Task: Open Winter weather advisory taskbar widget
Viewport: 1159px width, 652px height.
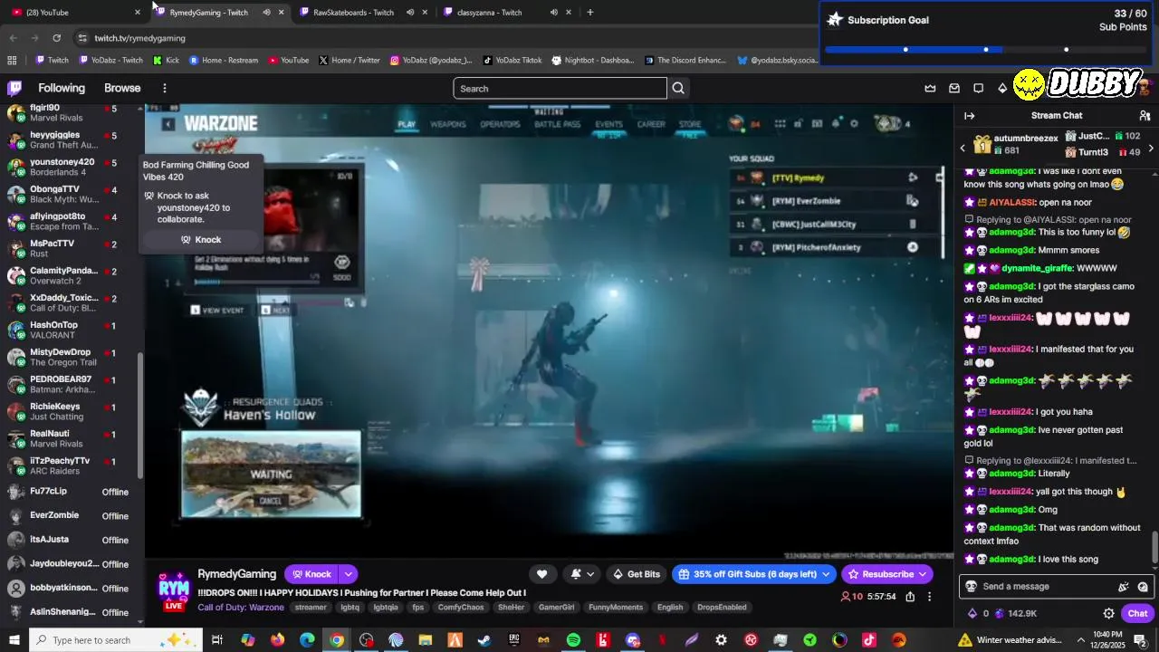Action: 1009,640
